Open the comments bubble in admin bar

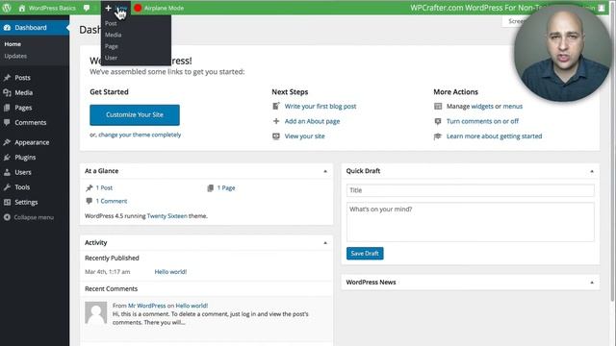tap(87, 8)
